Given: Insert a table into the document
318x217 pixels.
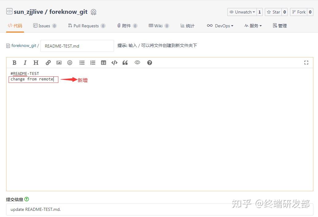Looking at the screenshot, I should pyautogui.click(x=103, y=63).
